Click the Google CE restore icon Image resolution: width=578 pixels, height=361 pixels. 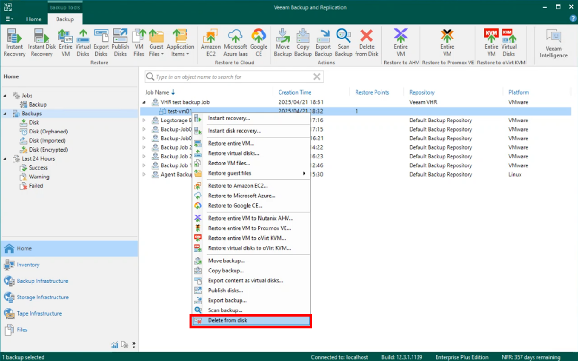259,43
